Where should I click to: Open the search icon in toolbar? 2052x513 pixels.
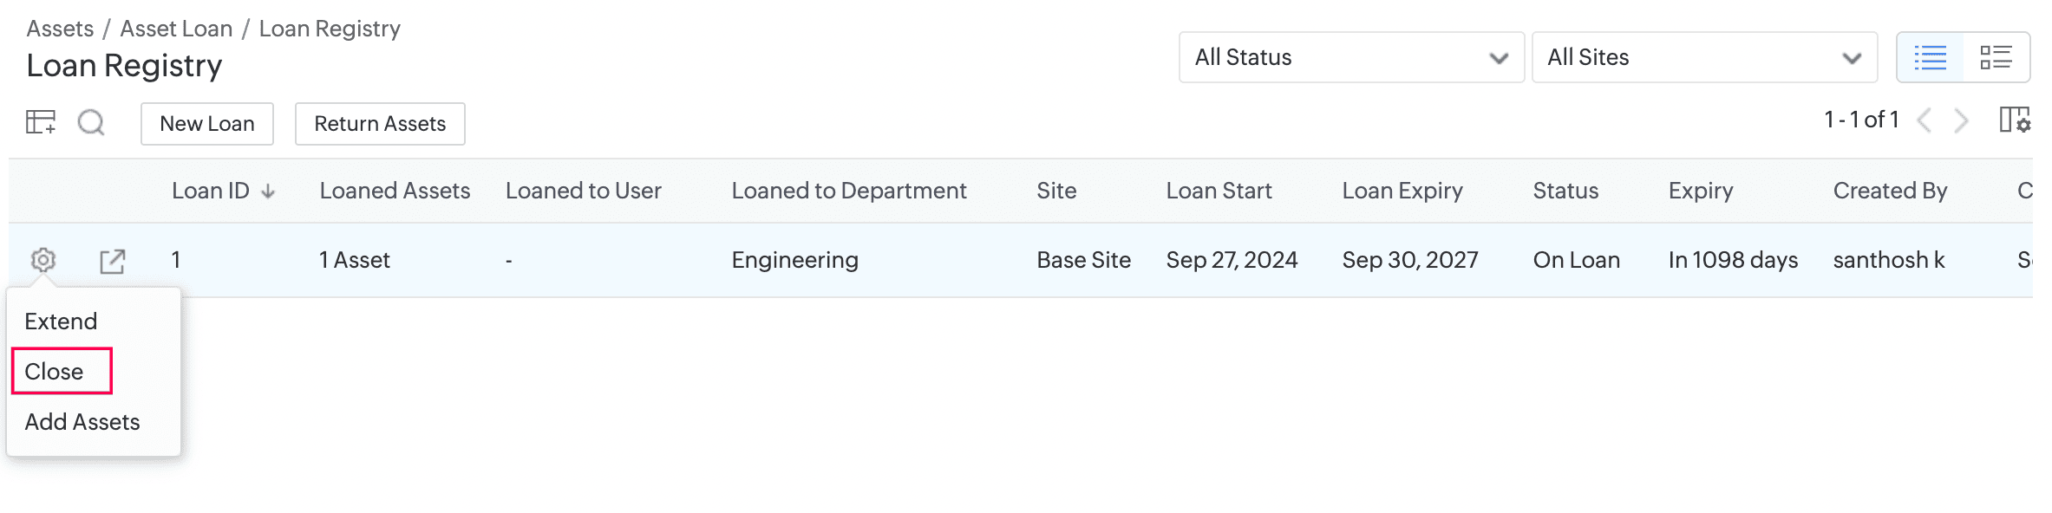(91, 122)
